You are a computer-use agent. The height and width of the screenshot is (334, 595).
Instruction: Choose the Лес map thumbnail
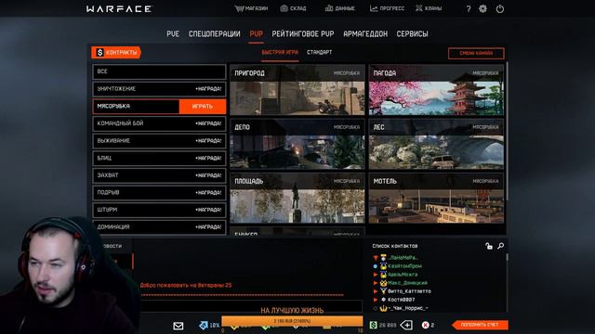(436, 145)
